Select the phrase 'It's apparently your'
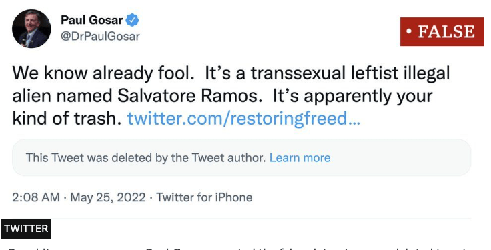Viewport: 491px width, 250px height. click(x=353, y=96)
